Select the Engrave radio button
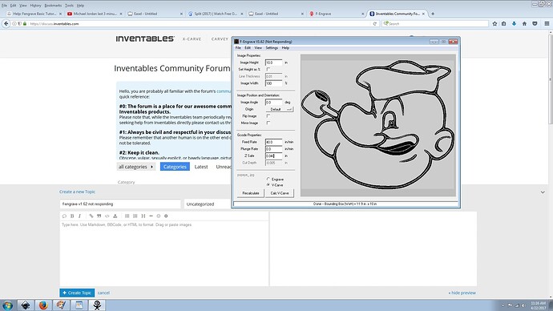The height and width of the screenshot is (311, 553). [x=268, y=180]
